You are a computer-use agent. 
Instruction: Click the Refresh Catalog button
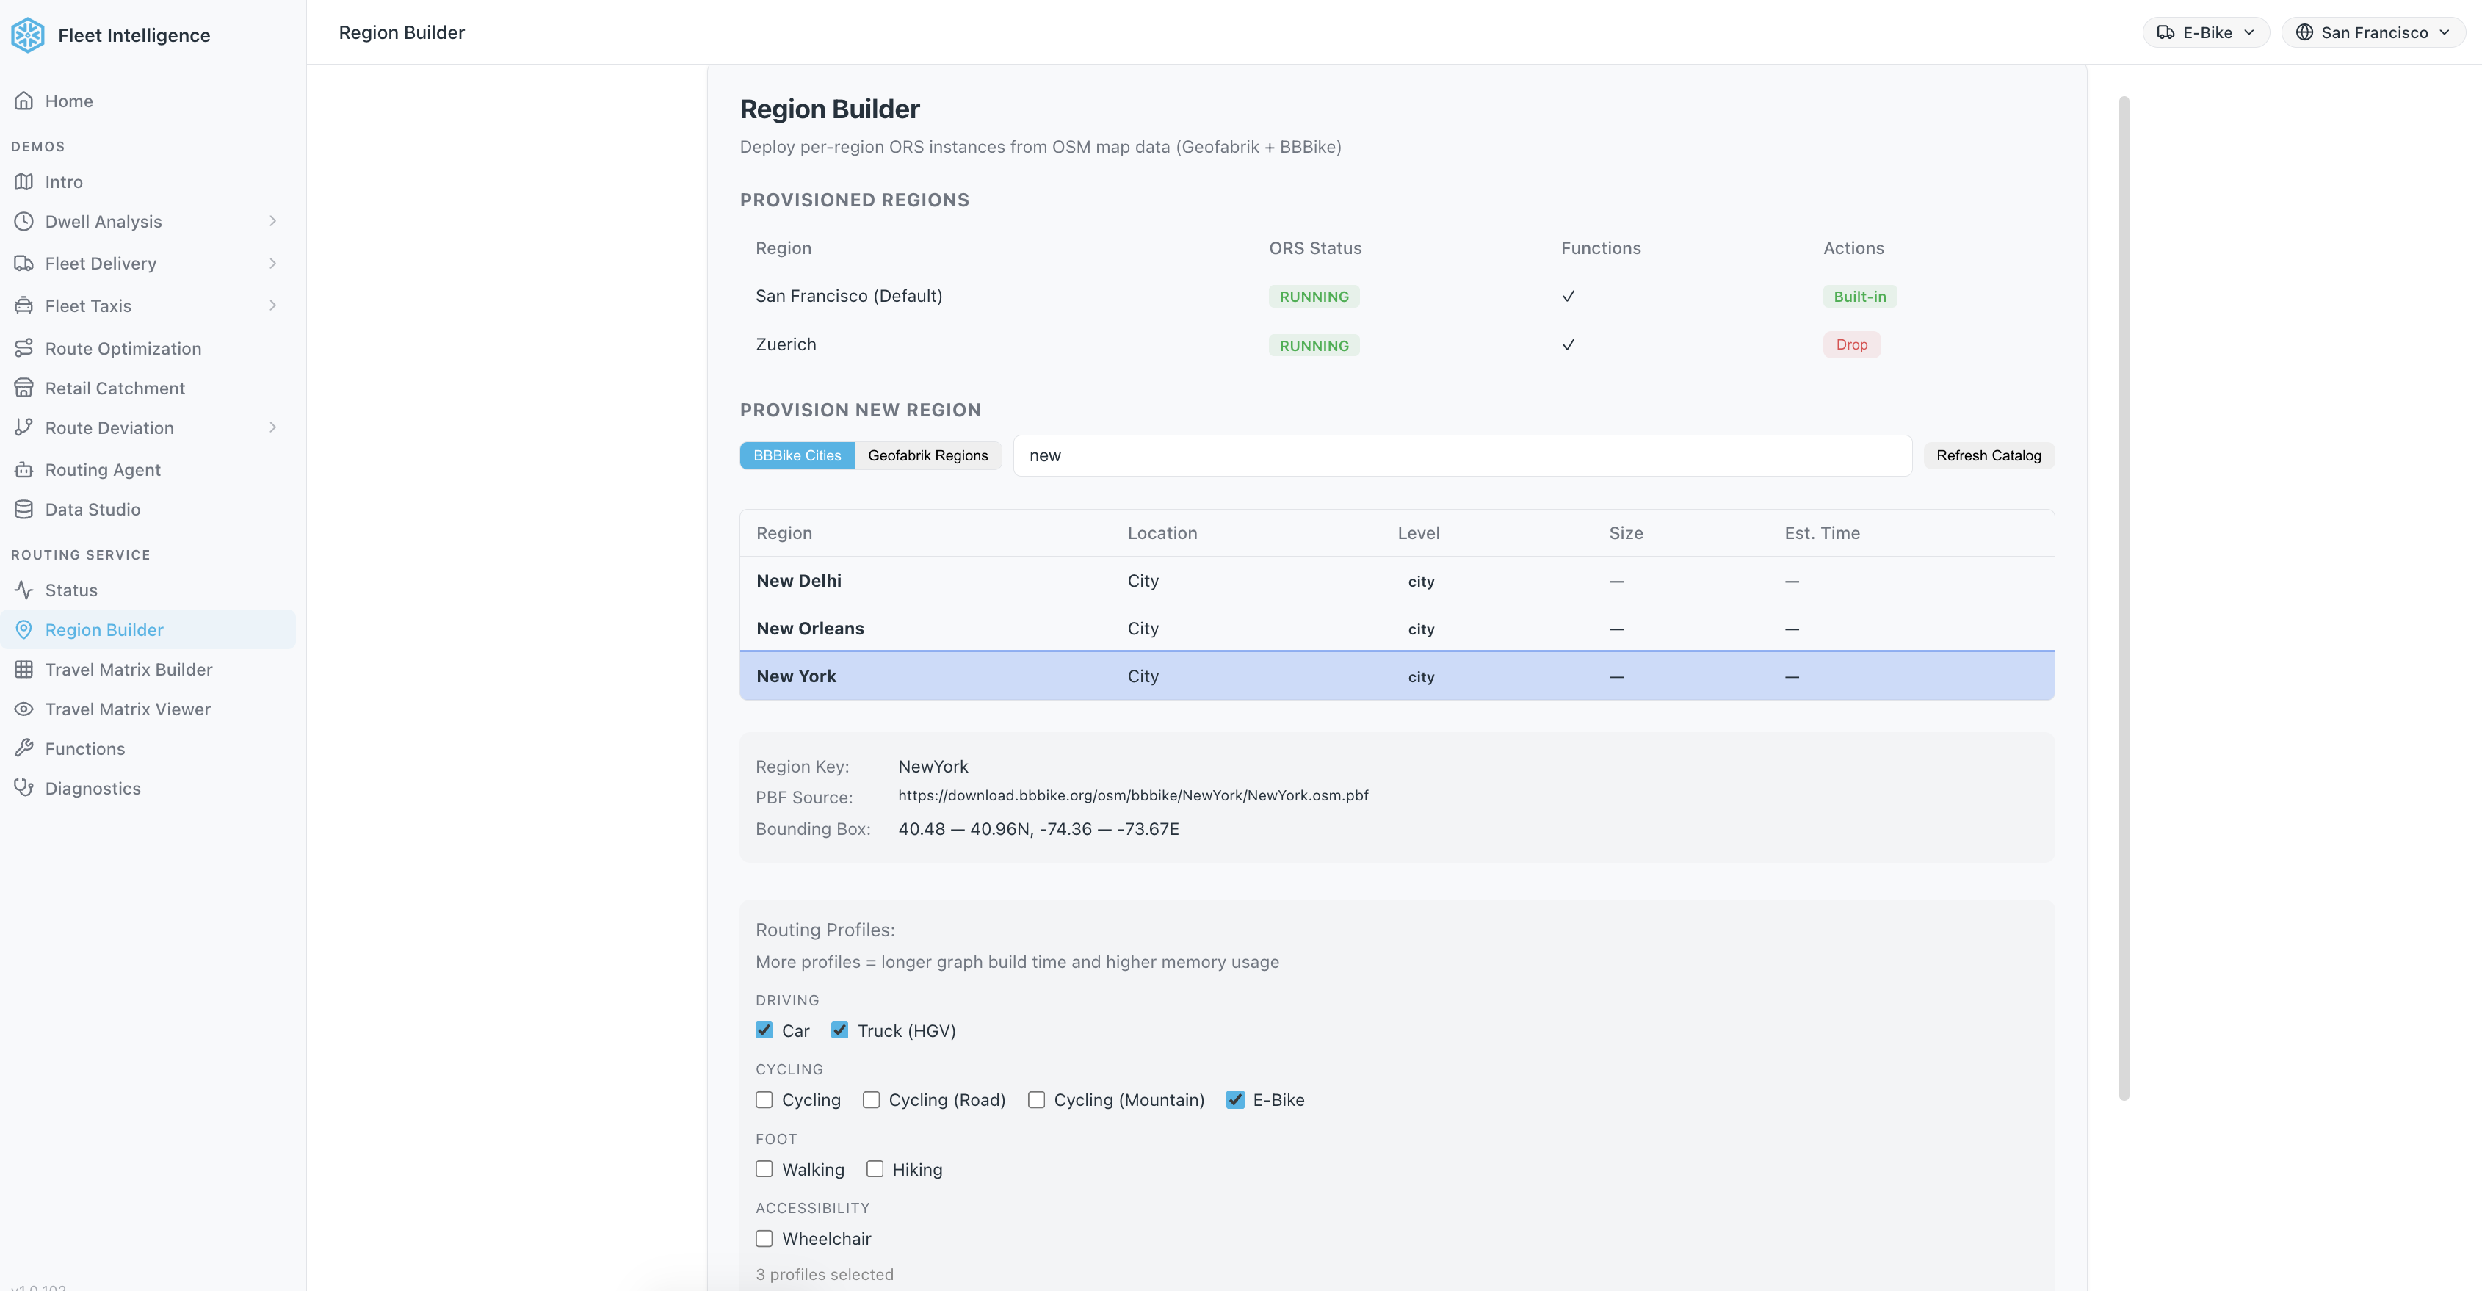[1988, 456]
